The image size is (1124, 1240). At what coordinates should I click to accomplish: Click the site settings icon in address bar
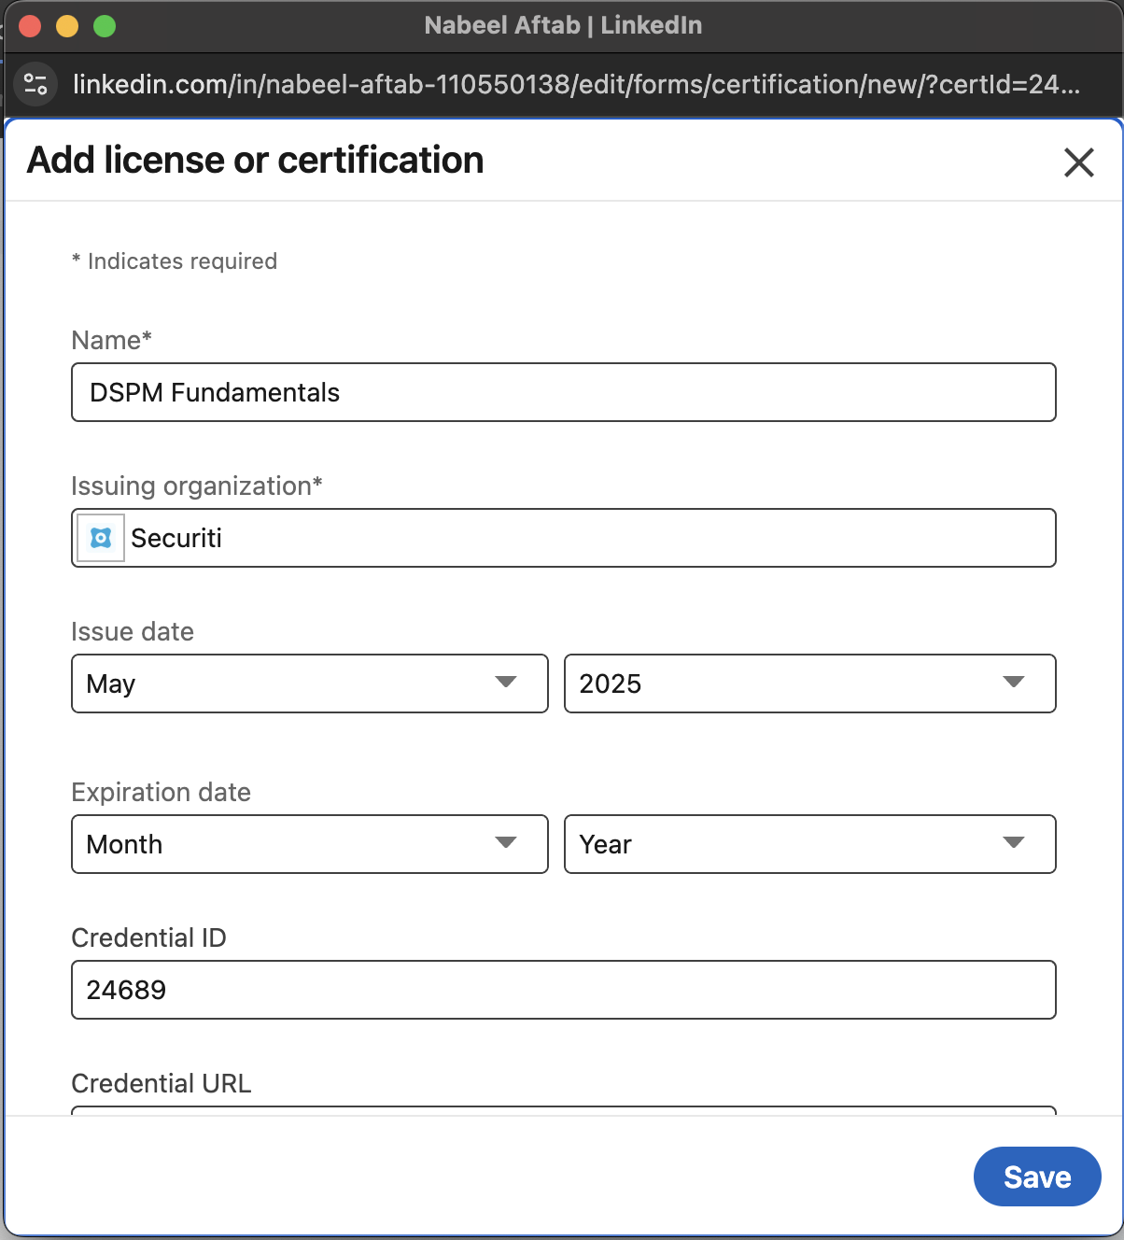coord(35,84)
